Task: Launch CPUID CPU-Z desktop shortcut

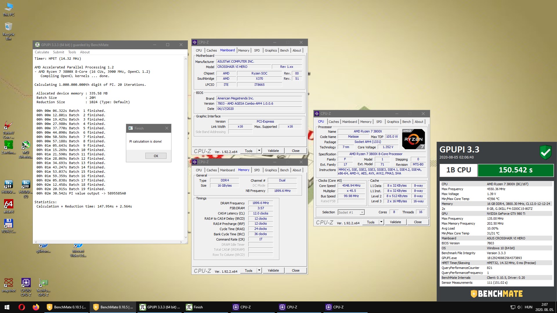Action: [26, 287]
